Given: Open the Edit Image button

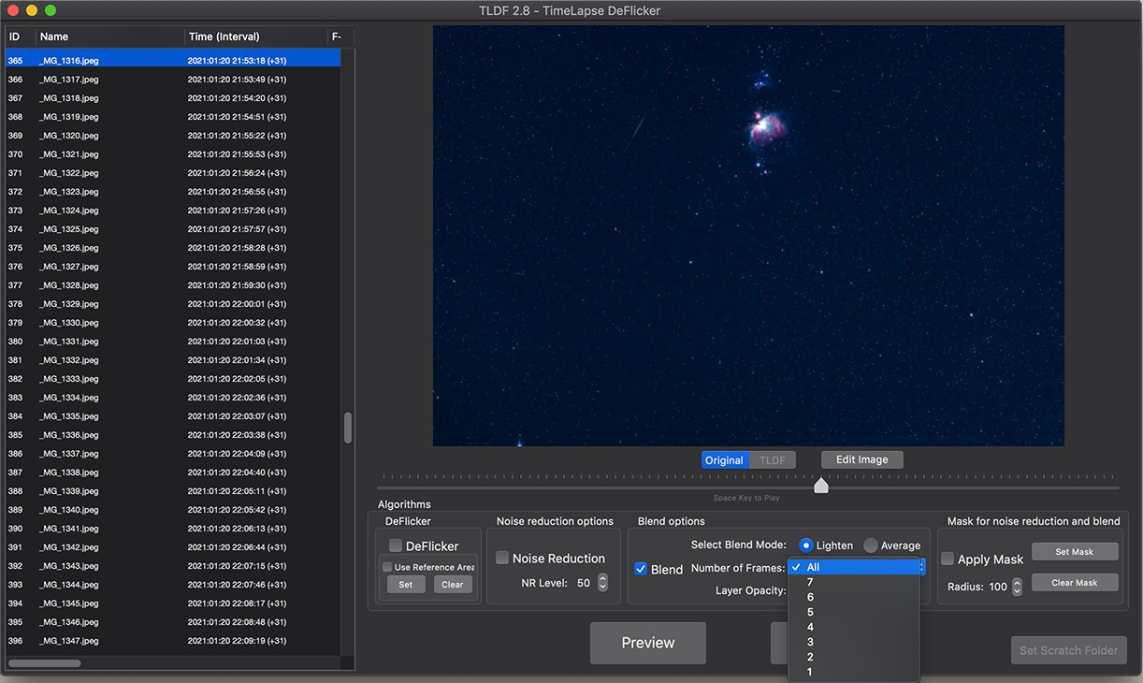Looking at the screenshot, I should click(861, 459).
